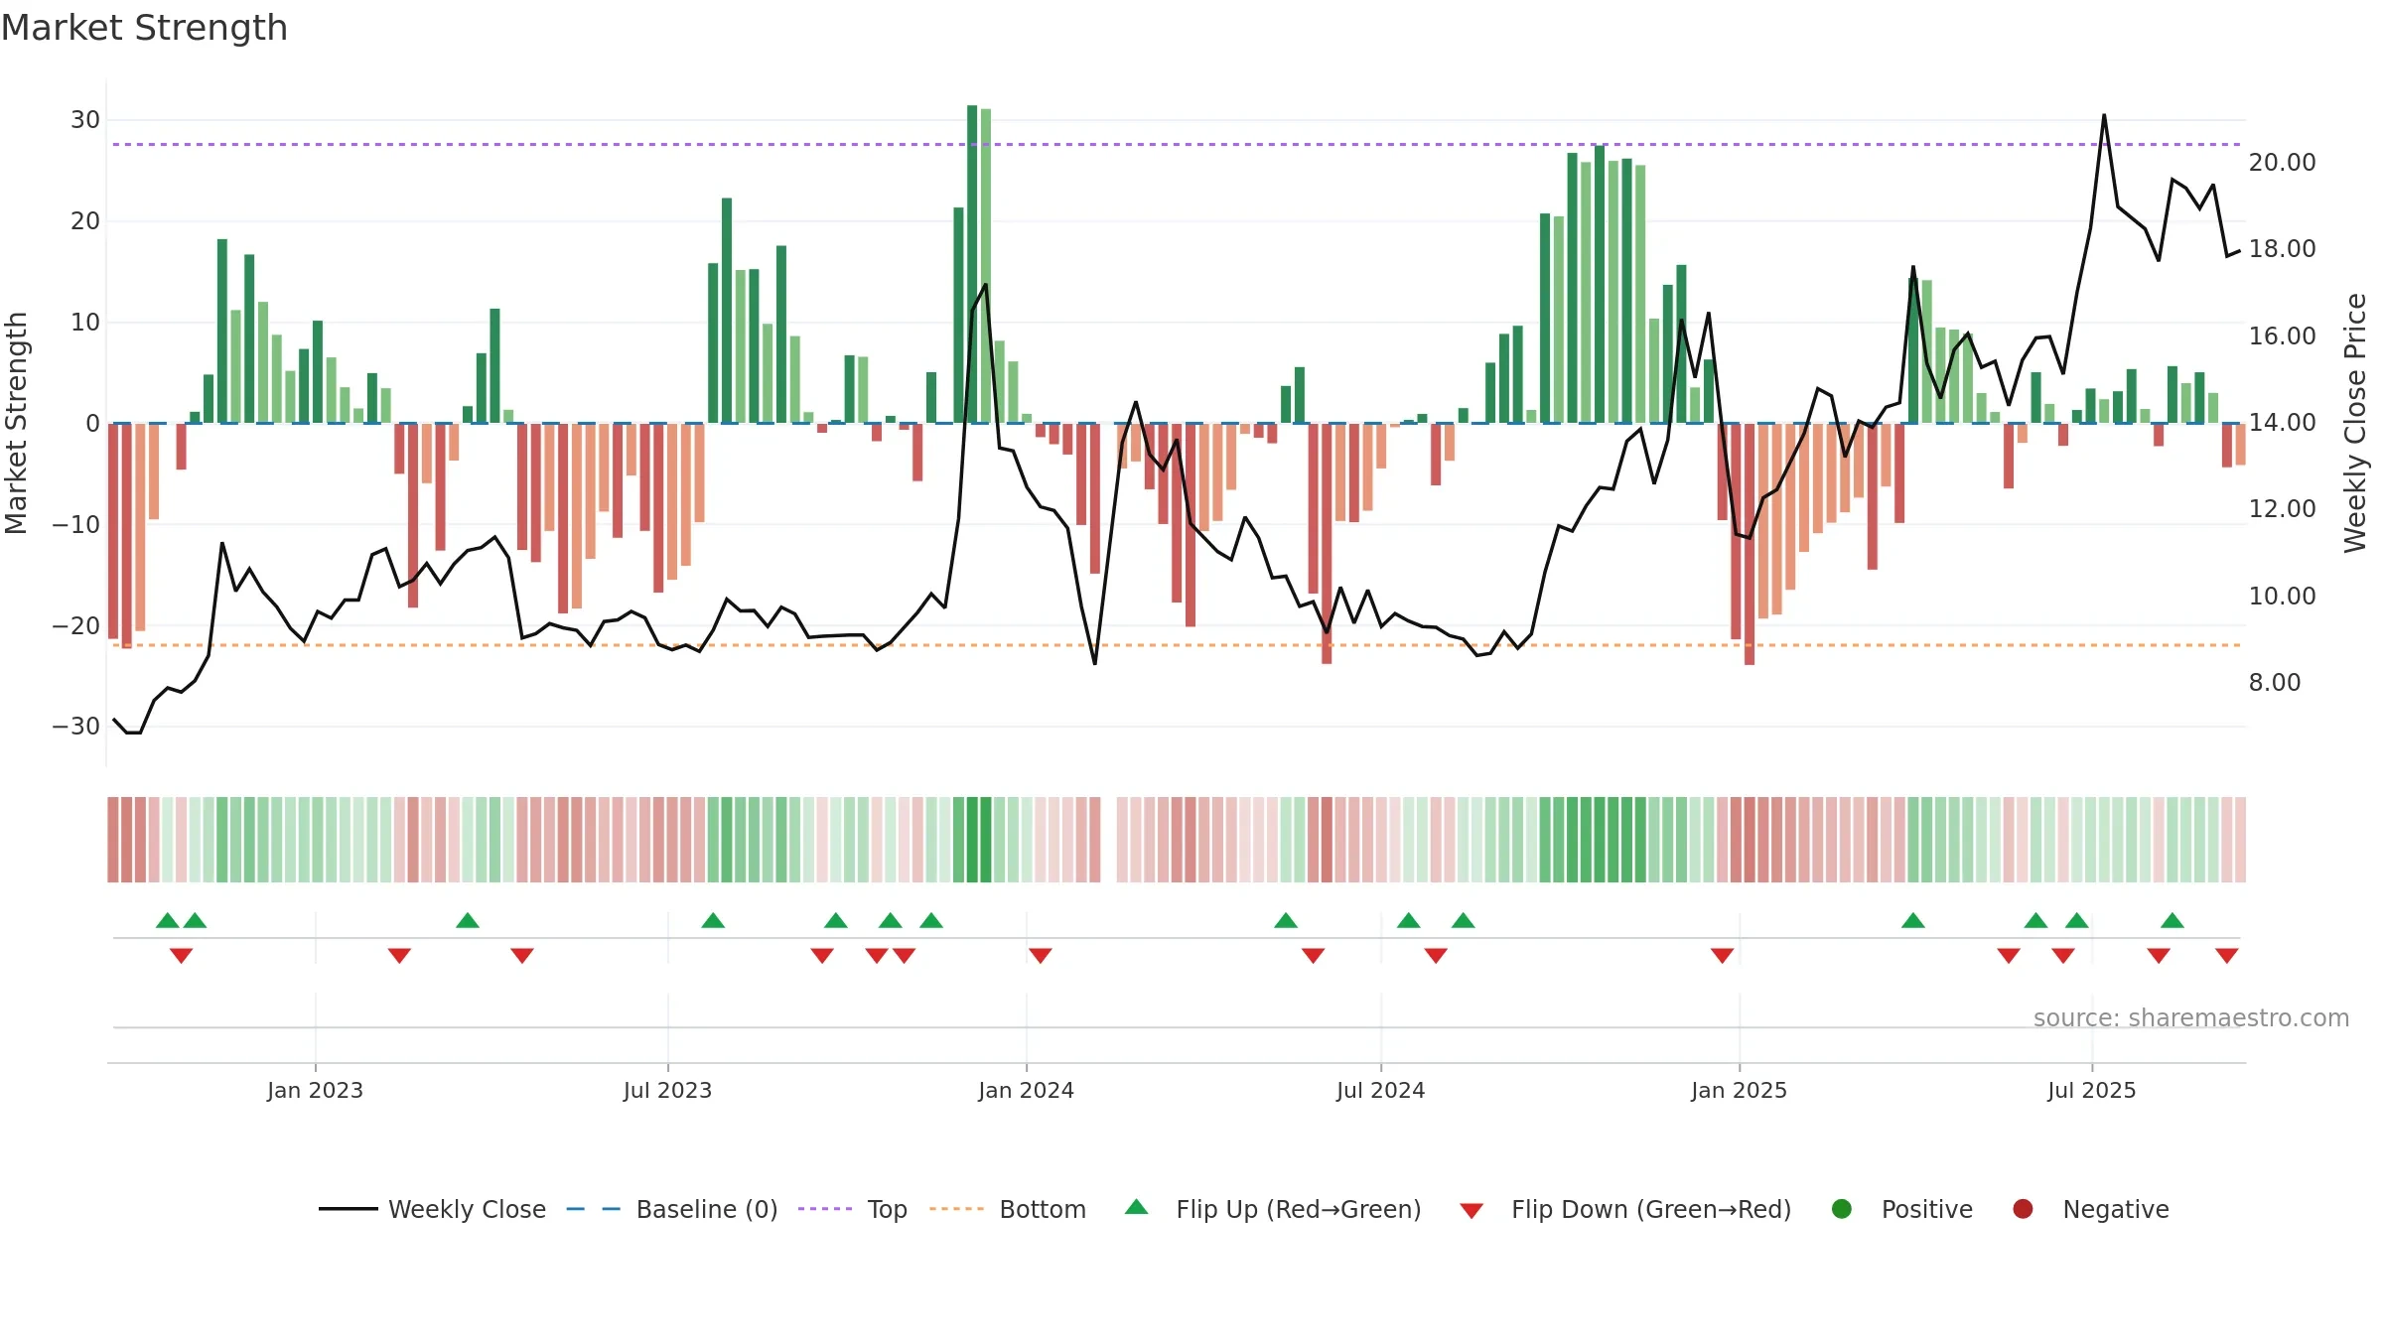Click the vertical Market Strength axis title
The image size is (2383, 1340).
pos(17,423)
